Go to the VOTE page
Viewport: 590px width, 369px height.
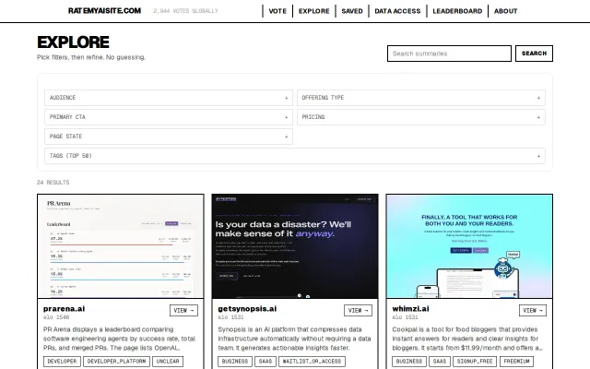click(x=277, y=11)
